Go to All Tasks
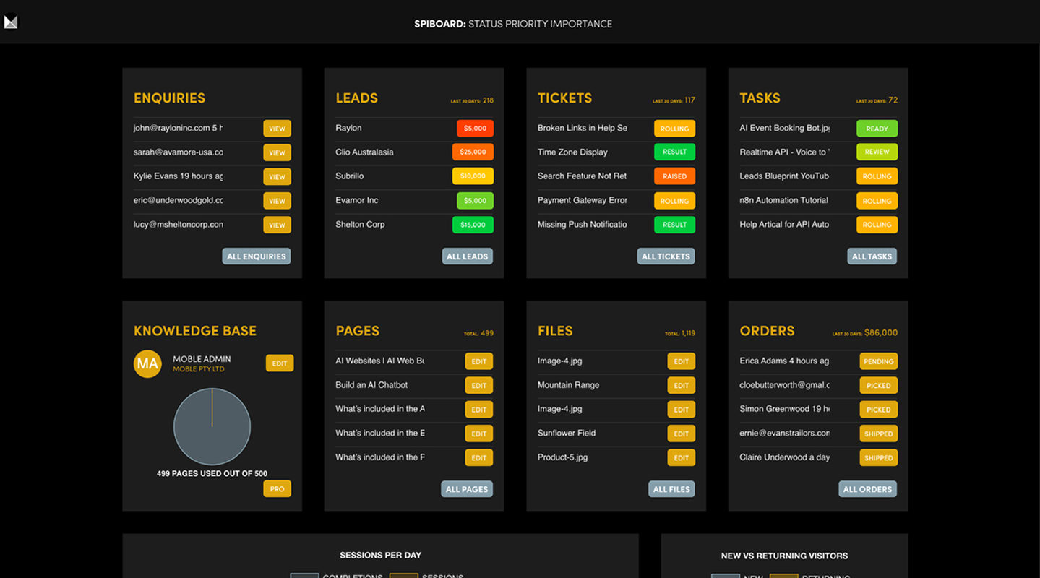The height and width of the screenshot is (578, 1040). (872, 256)
